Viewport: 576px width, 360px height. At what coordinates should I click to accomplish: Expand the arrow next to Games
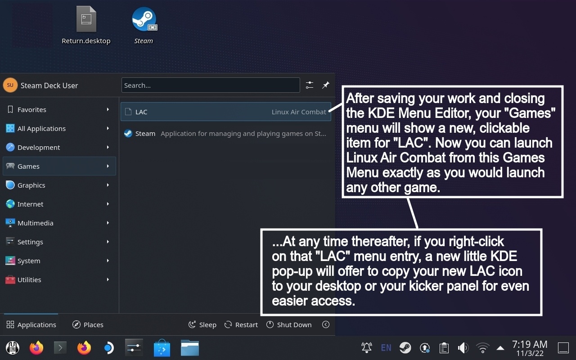pyautogui.click(x=108, y=166)
